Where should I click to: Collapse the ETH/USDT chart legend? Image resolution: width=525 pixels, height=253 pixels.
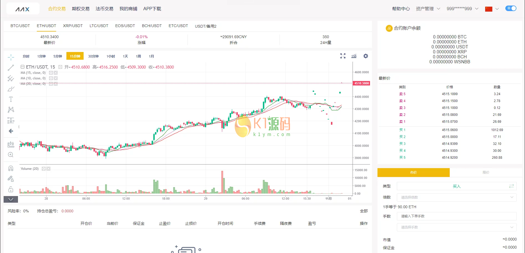point(22,67)
